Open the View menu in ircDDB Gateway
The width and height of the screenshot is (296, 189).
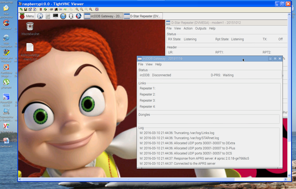click(149, 65)
